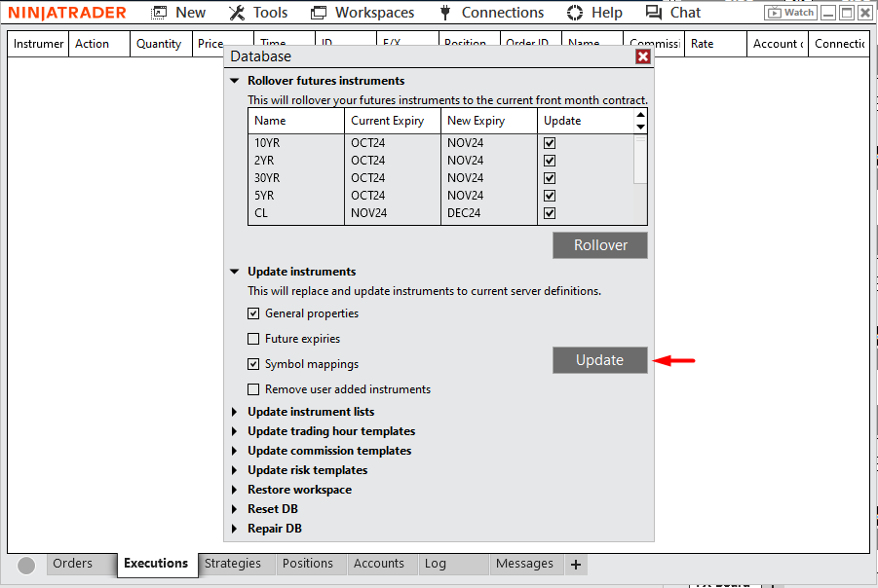The width and height of the screenshot is (878, 588).
Task: Click the Connections plug icon
Action: [x=445, y=13]
